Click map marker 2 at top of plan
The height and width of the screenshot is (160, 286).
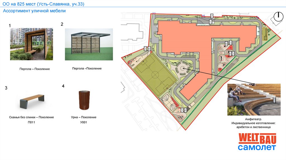(x=212, y=16)
